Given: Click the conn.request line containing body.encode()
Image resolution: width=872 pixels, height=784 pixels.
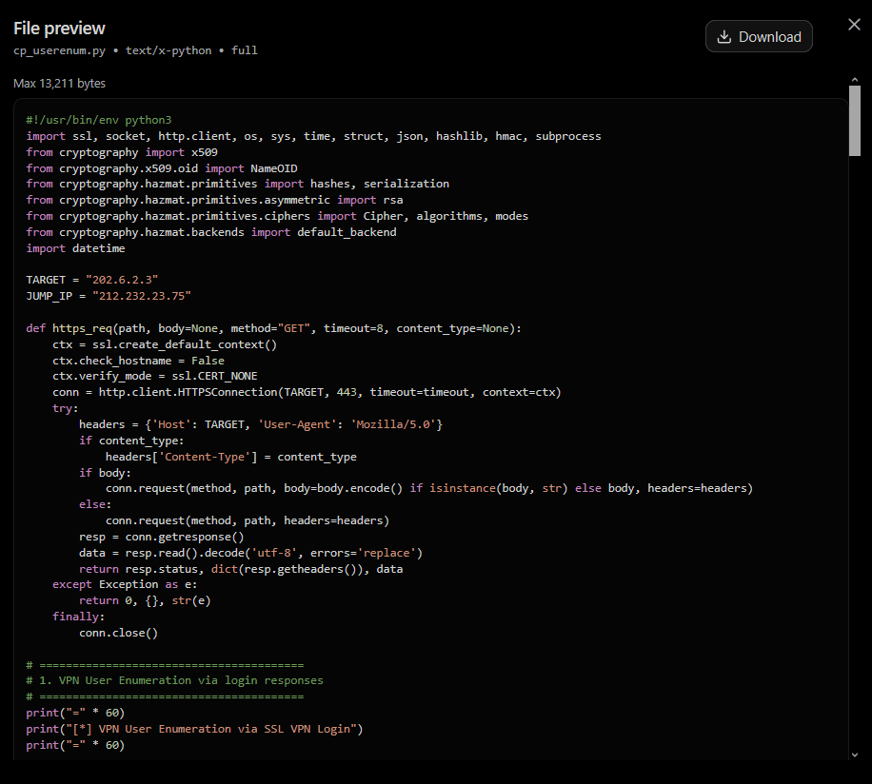Looking at the screenshot, I should (x=429, y=488).
